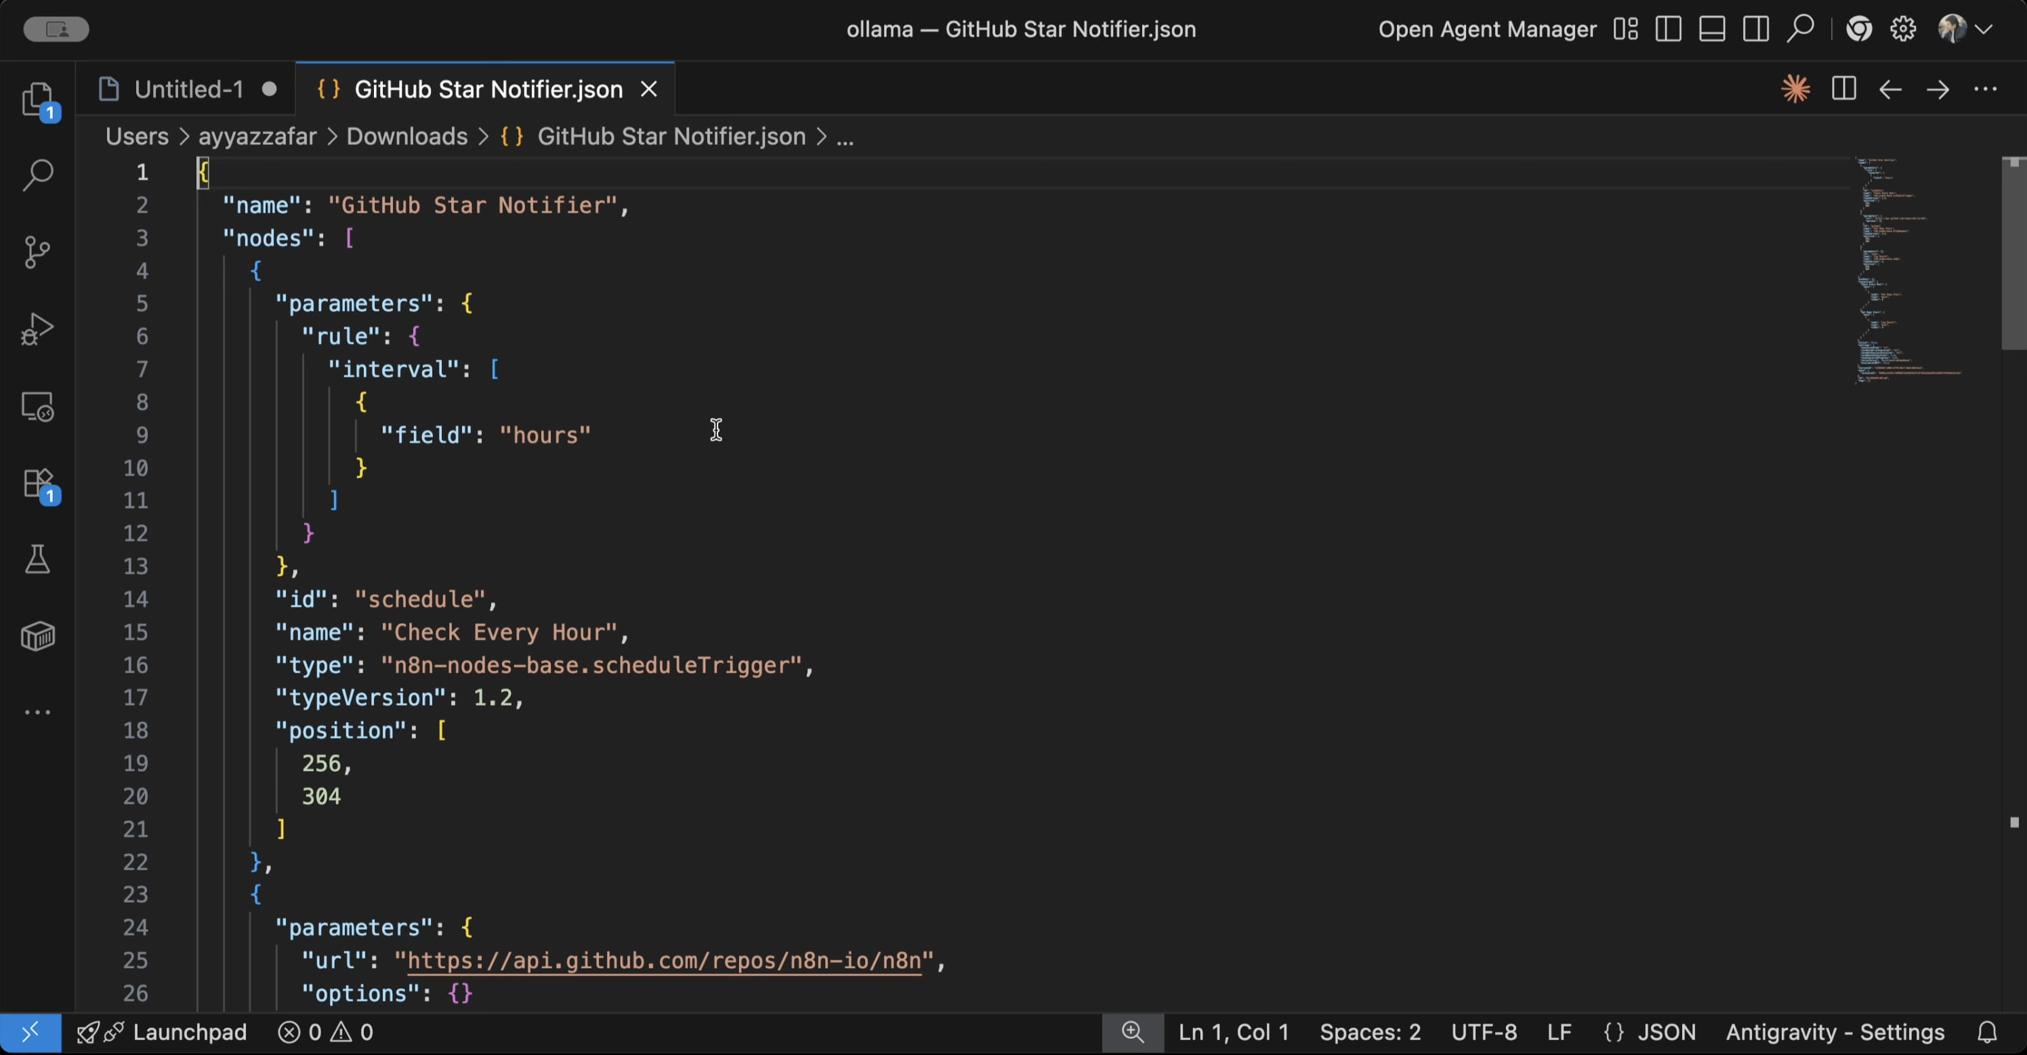
Task: Toggle the primary left sidebar
Action: pyautogui.click(x=1668, y=29)
